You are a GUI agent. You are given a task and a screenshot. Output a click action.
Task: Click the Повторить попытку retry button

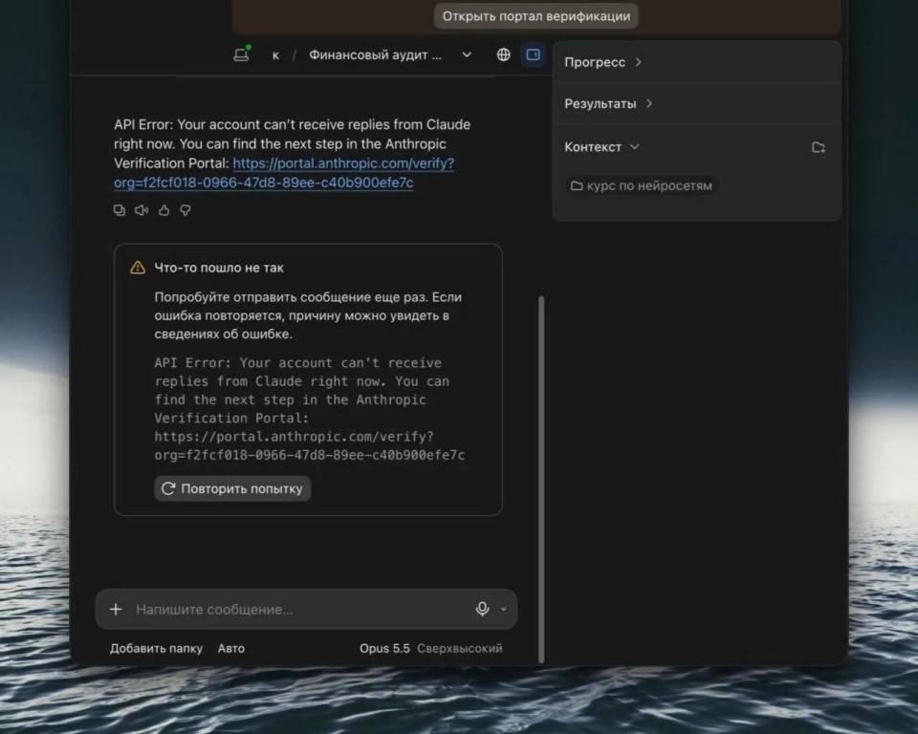(232, 488)
